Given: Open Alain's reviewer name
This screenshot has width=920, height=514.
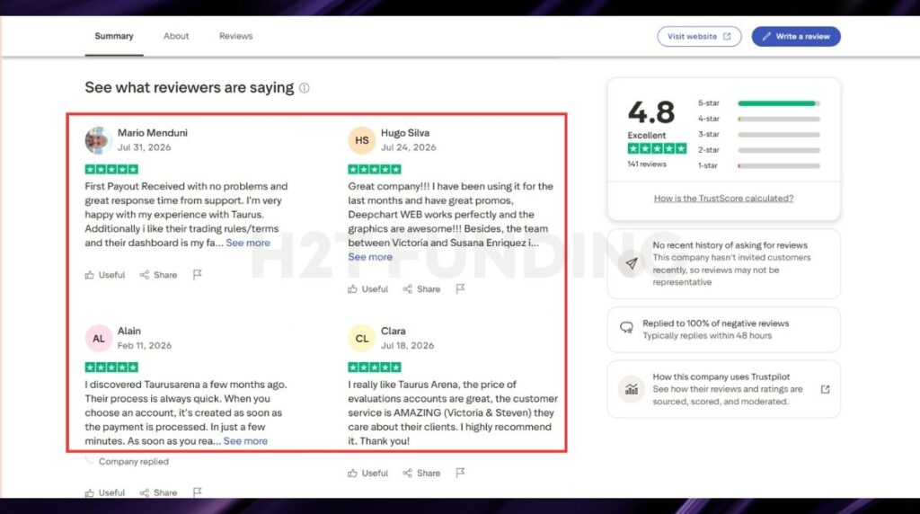Looking at the screenshot, I should (x=129, y=331).
